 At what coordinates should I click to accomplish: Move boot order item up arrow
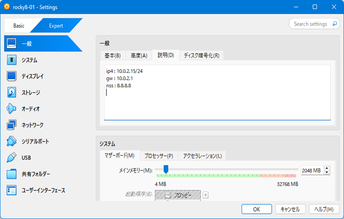(x=206, y=195)
